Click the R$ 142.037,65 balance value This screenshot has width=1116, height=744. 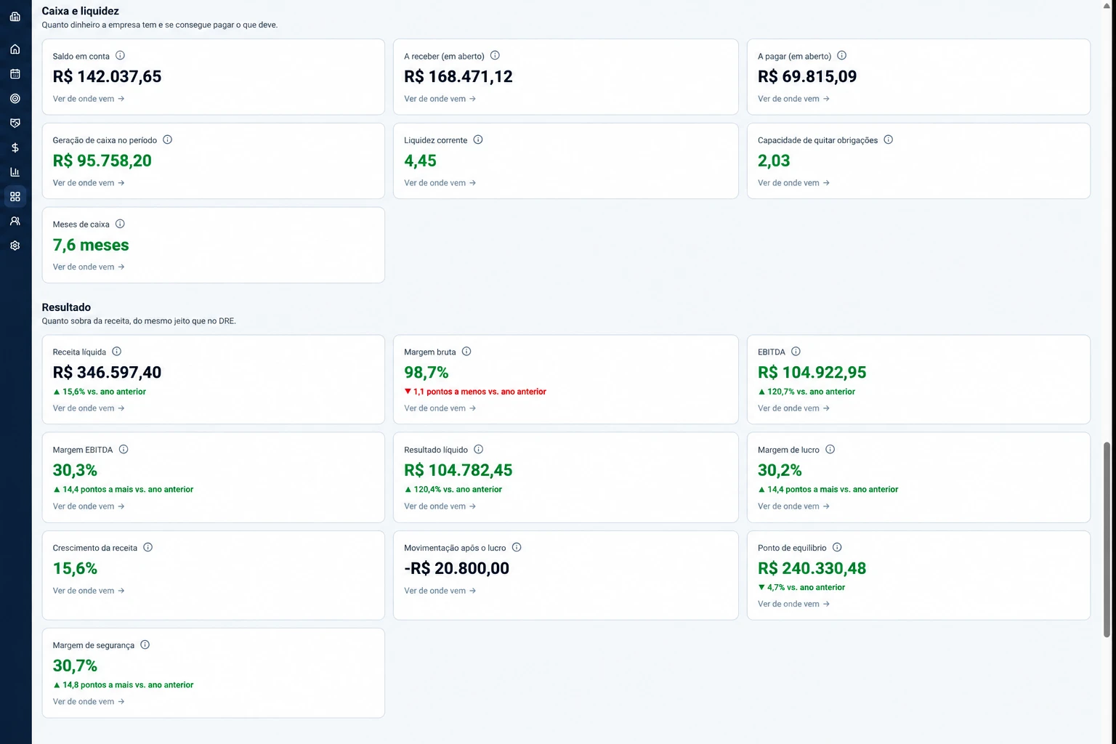click(x=107, y=76)
